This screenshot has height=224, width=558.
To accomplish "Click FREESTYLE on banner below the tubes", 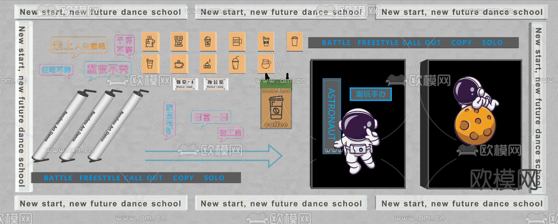I will (100, 178).
